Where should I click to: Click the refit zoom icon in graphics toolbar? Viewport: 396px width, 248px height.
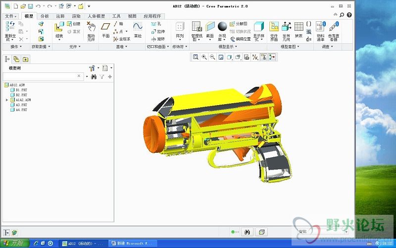196,57
